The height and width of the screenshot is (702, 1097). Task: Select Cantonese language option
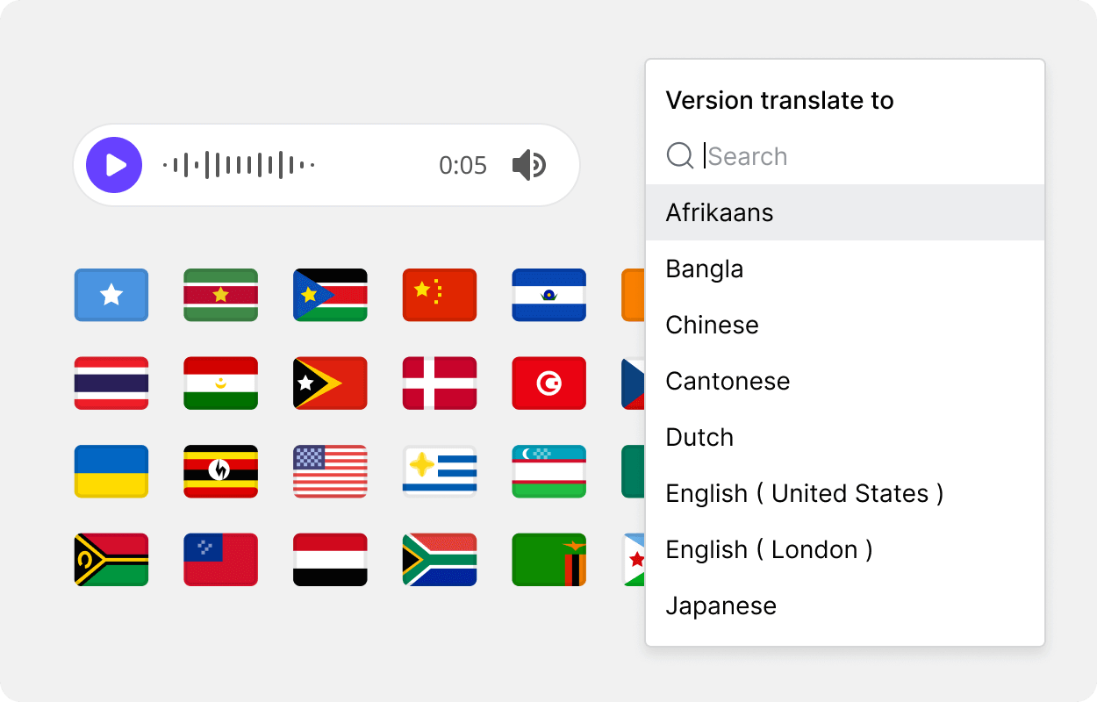(845, 381)
